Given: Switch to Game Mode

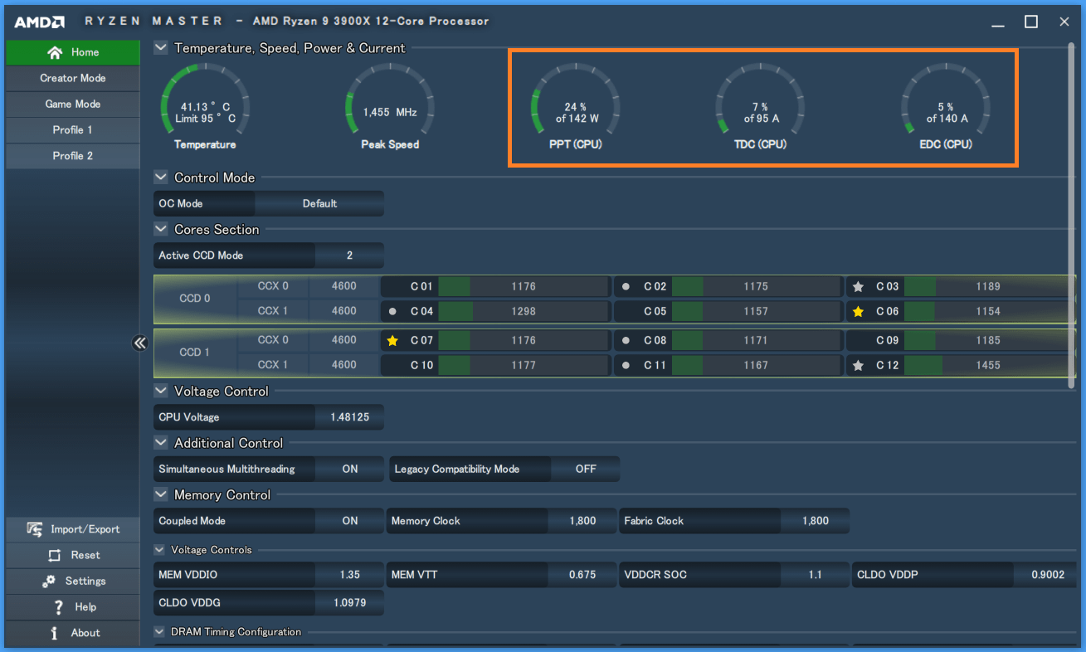Looking at the screenshot, I should [x=73, y=104].
